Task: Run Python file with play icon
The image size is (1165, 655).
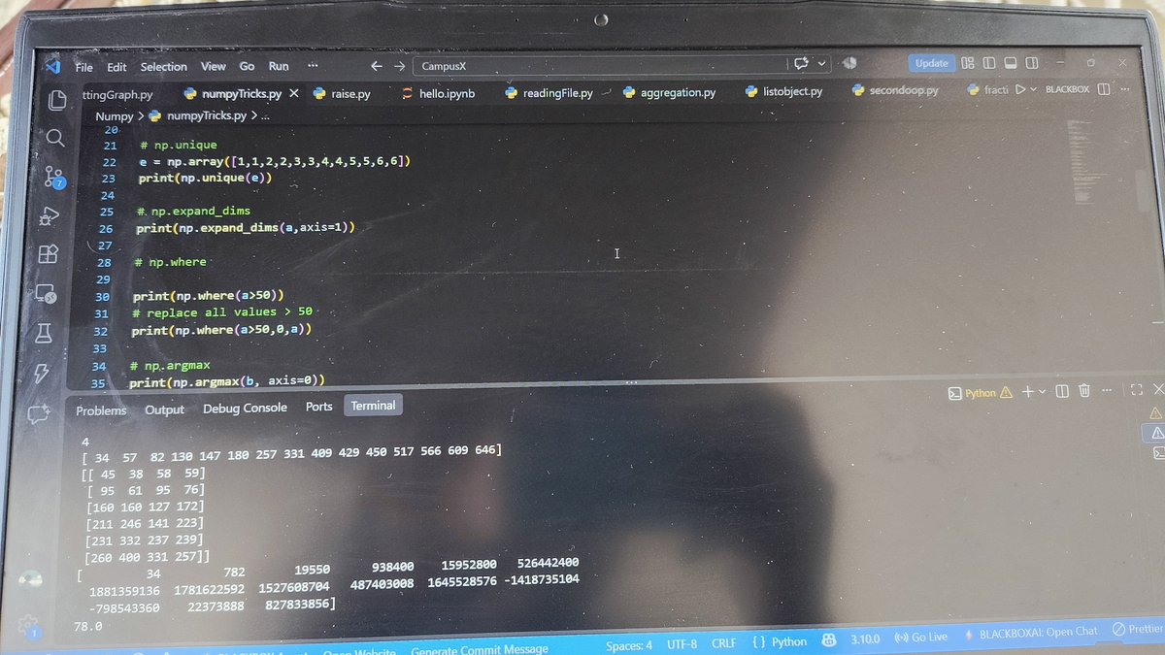Action: coord(1020,89)
